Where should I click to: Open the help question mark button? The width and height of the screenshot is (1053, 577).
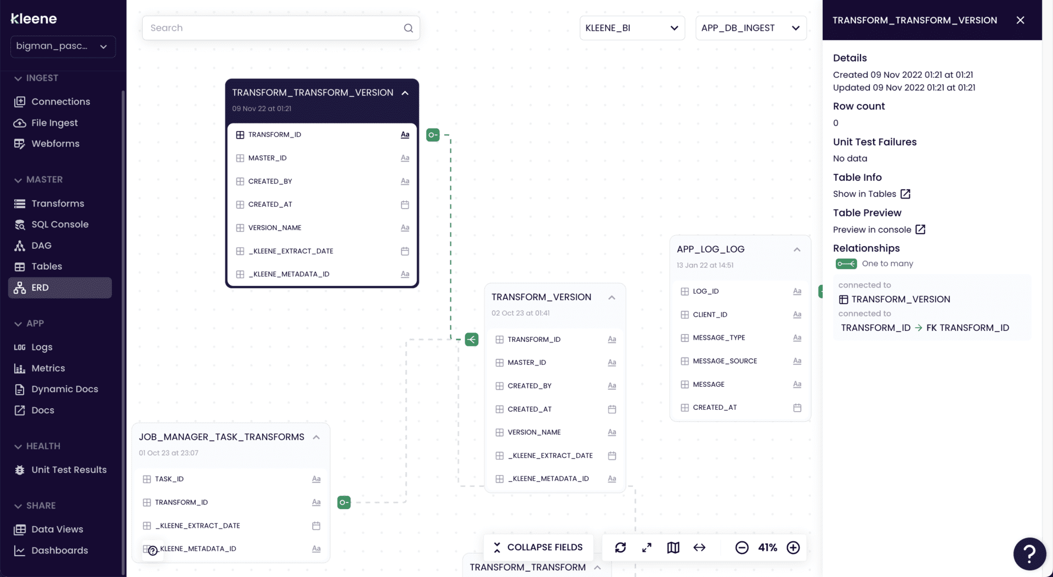click(1029, 554)
